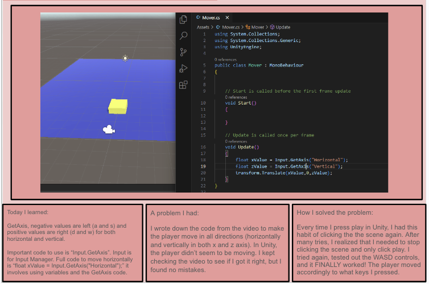Open the Source Control branch icon
429x284 pixels.
(x=183, y=52)
